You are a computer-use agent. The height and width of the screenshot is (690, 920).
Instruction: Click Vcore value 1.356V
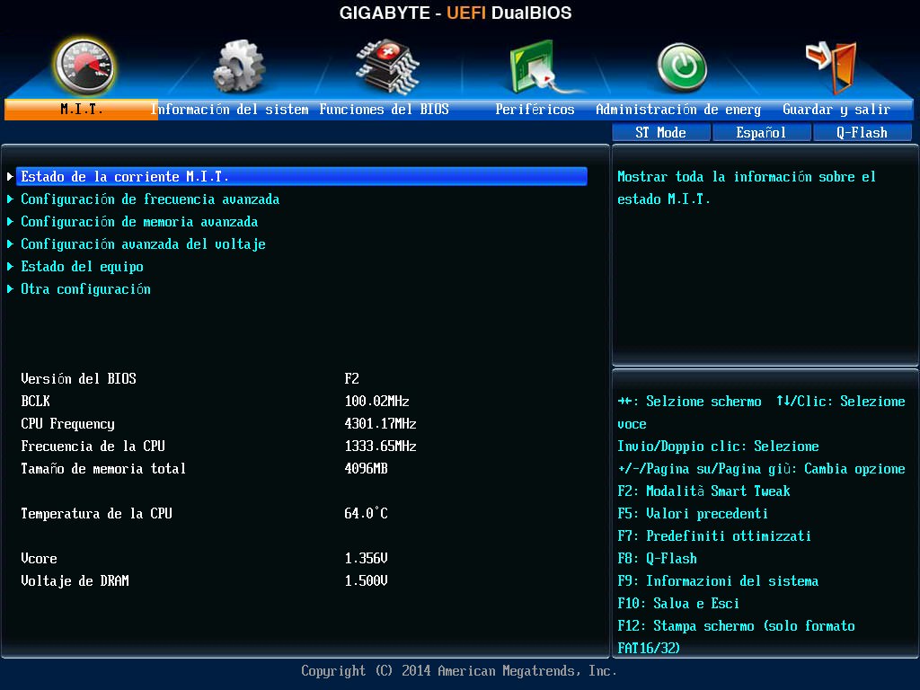tap(367, 559)
